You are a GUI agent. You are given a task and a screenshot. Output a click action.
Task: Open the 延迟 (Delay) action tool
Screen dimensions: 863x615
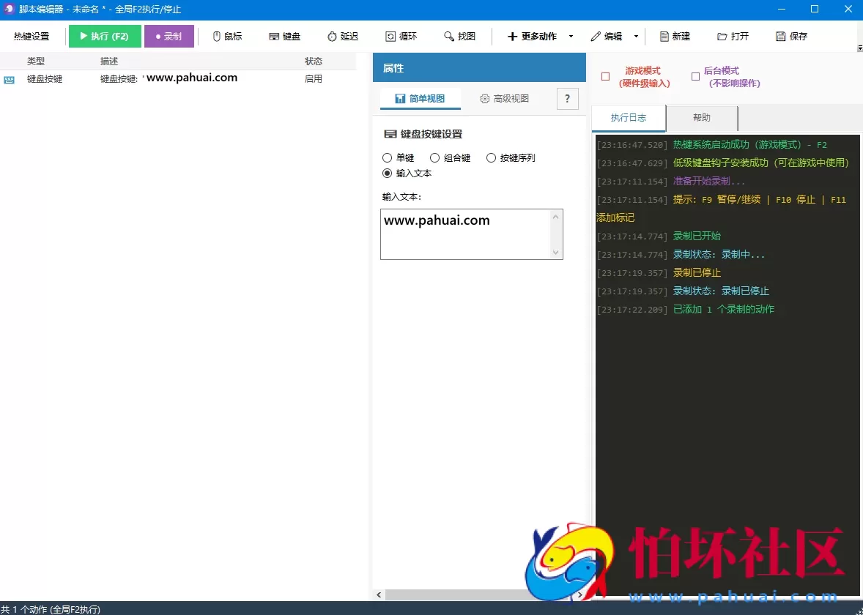[342, 35]
